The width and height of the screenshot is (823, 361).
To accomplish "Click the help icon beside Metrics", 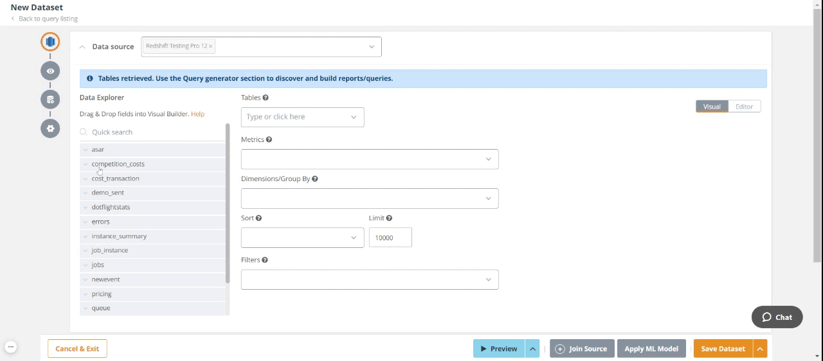I will tap(269, 139).
